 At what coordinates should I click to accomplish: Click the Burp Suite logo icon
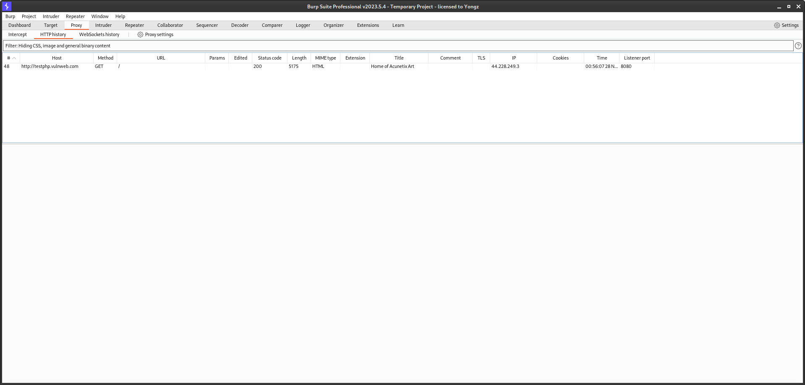coord(7,6)
